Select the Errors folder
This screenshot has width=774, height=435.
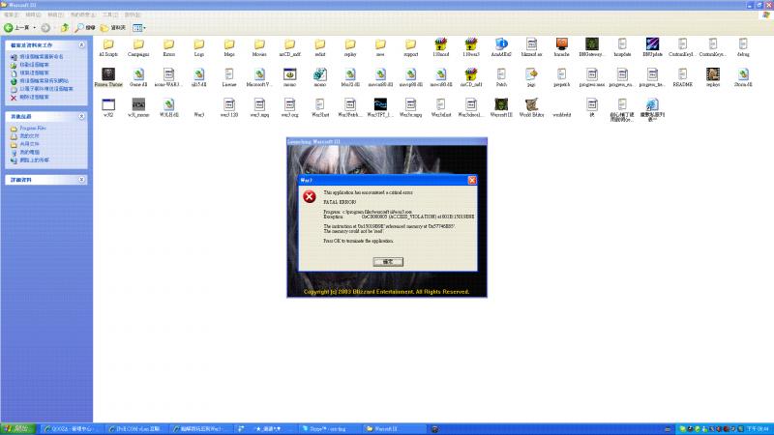pyautogui.click(x=168, y=47)
